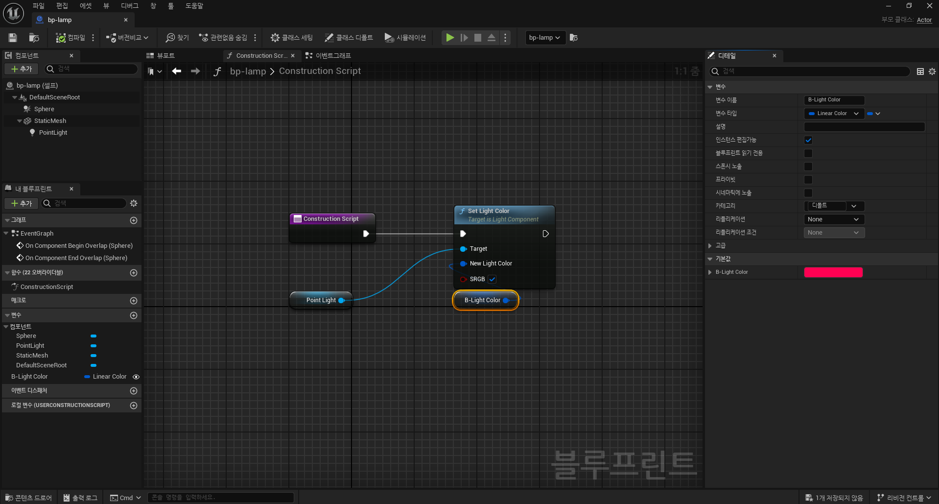The image size is (939, 504).
Task: Open the Category dropdown
Action: point(854,206)
